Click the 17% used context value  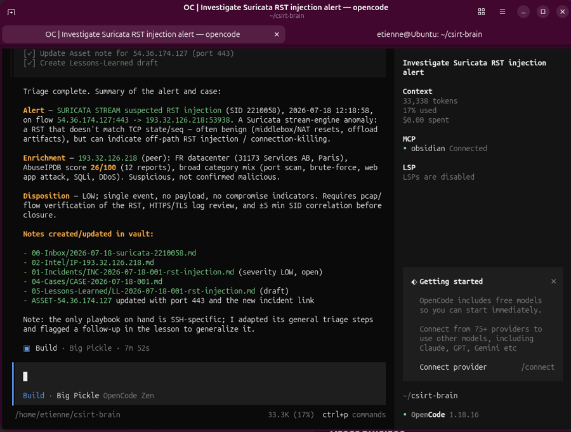[x=419, y=111]
